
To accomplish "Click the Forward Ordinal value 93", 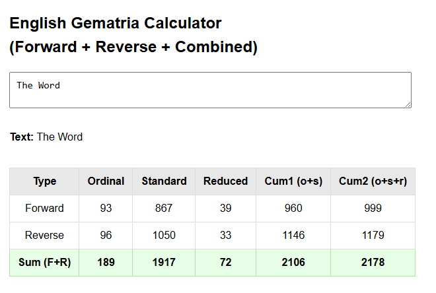I will pos(106,209).
